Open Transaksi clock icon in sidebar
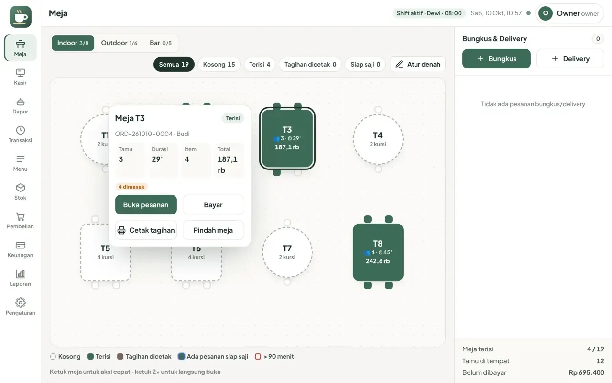The width and height of the screenshot is (612, 383). pyautogui.click(x=20, y=130)
